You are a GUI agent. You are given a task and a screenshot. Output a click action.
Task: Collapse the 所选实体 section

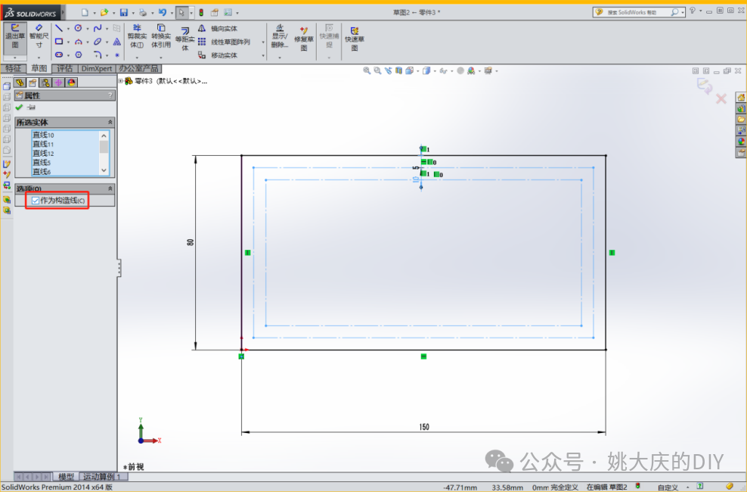pyautogui.click(x=110, y=122)
